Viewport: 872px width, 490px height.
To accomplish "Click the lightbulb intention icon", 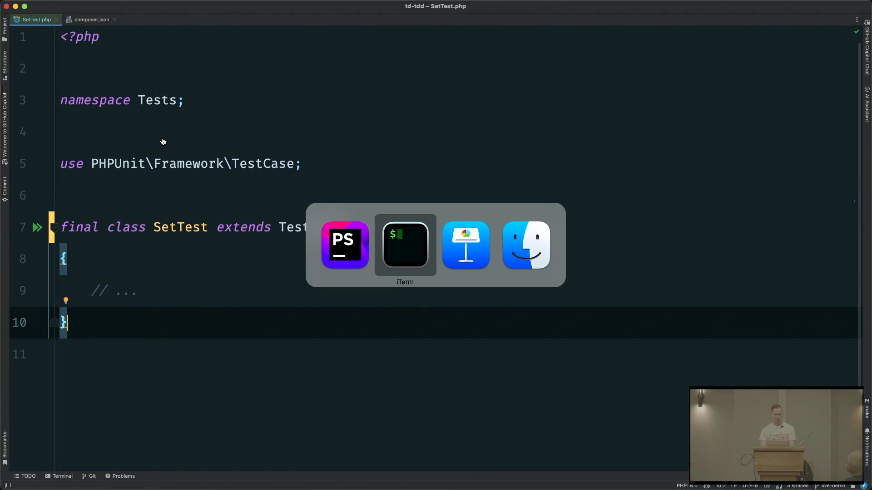I will [66, 300].
